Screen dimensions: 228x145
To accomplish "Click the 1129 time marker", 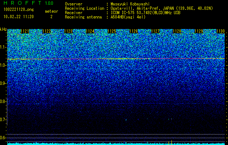I will [x=199, y=31].
